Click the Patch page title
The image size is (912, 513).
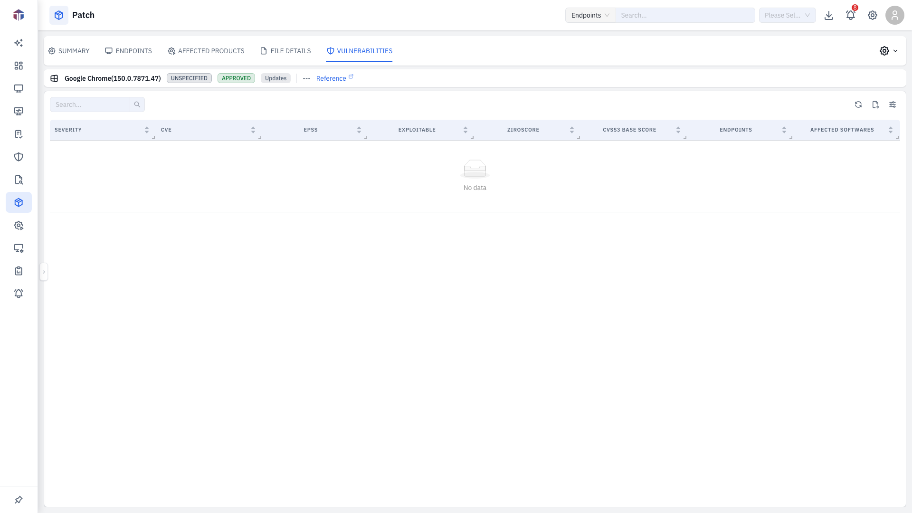83,15
